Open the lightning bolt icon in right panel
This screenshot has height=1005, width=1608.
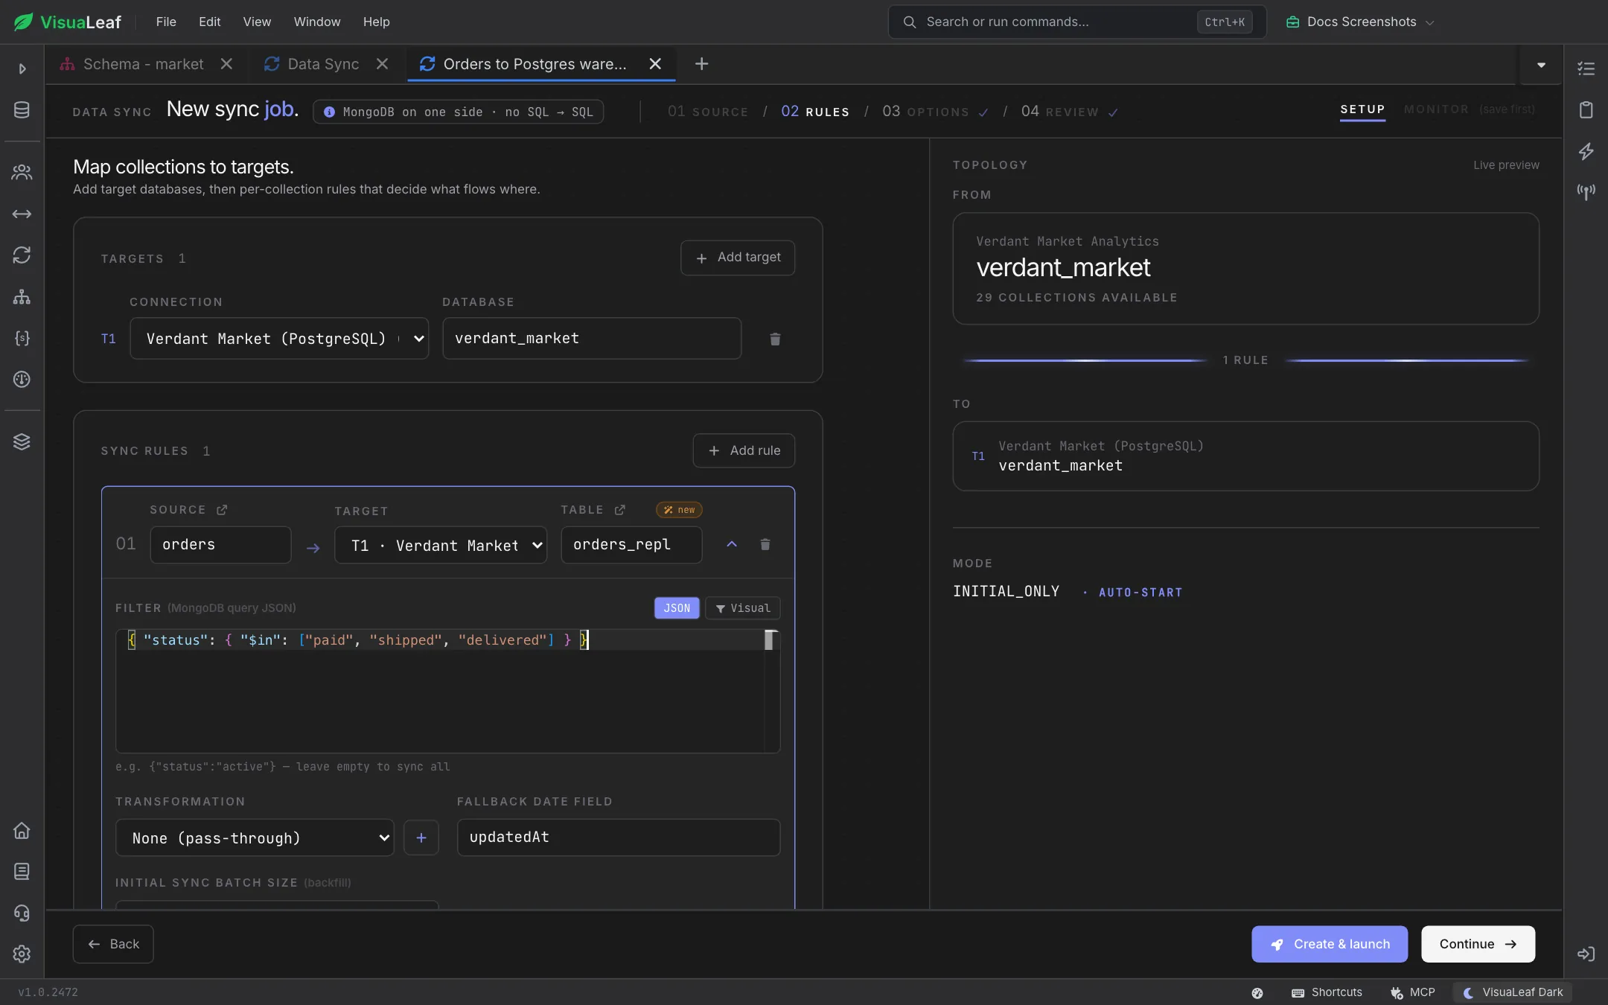1586,151
